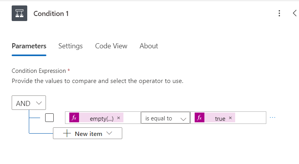Remove the true expression token
The image size is (299, 164).
tap(230, 118)
